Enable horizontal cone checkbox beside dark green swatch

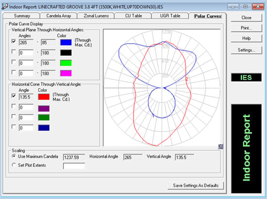(14, 116)
